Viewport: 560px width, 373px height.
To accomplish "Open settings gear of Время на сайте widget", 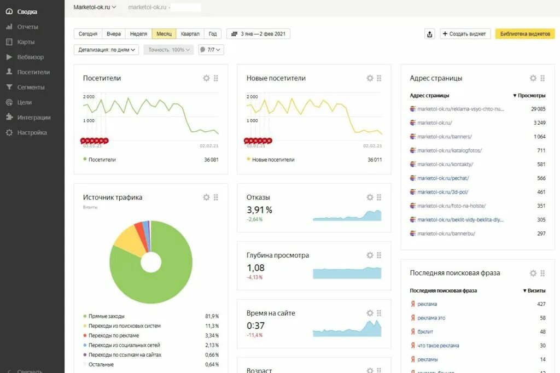I will pyautogui.click(x=370, y=313).
